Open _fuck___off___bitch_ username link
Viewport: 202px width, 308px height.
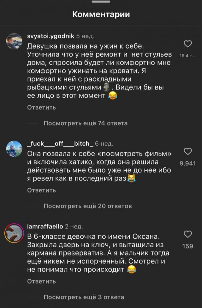(x=60, y=144)
